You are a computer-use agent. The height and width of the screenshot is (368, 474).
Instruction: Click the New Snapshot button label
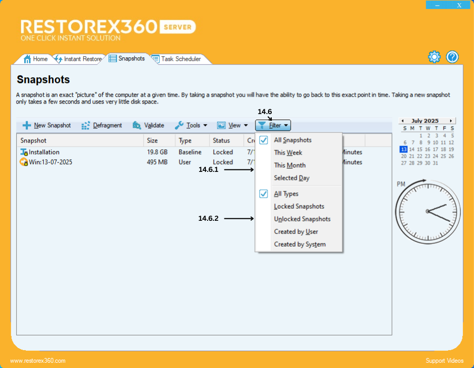pos(52,125)
